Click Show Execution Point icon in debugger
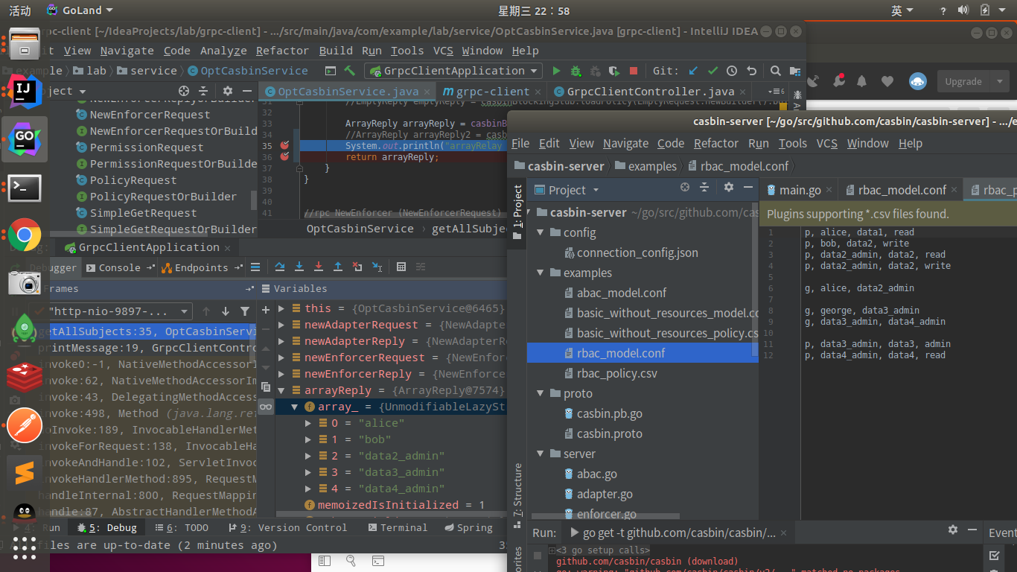The width and height of the screenshot is (1017, 572). (255, 267)
